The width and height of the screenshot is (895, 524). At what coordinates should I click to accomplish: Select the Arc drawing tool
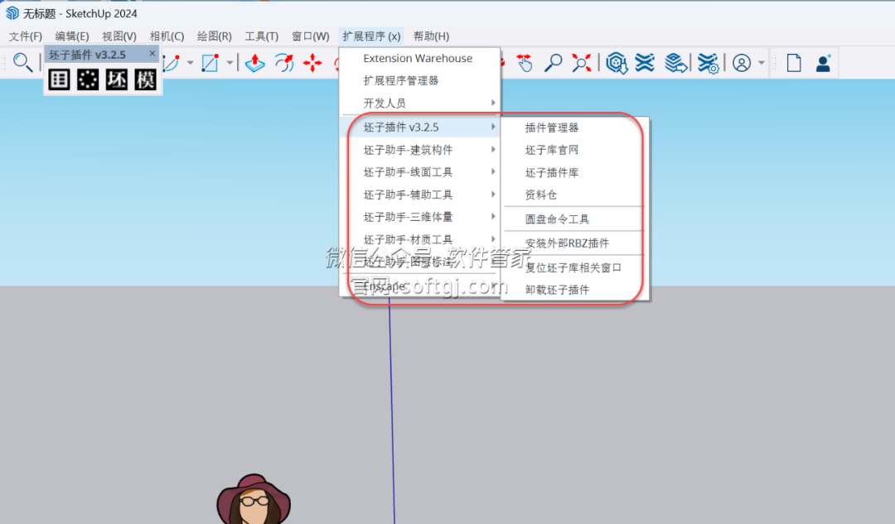[x=172, y=63]
